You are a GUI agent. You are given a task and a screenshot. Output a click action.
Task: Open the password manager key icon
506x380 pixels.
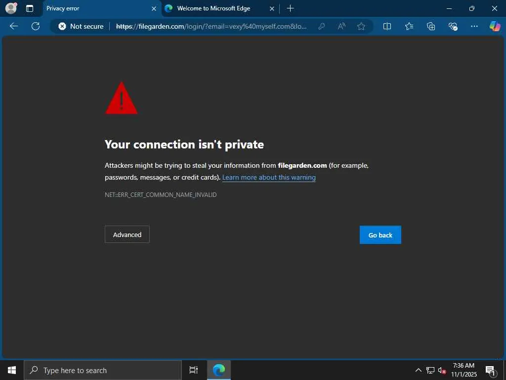pyautogui.click(x=321, y=26)
